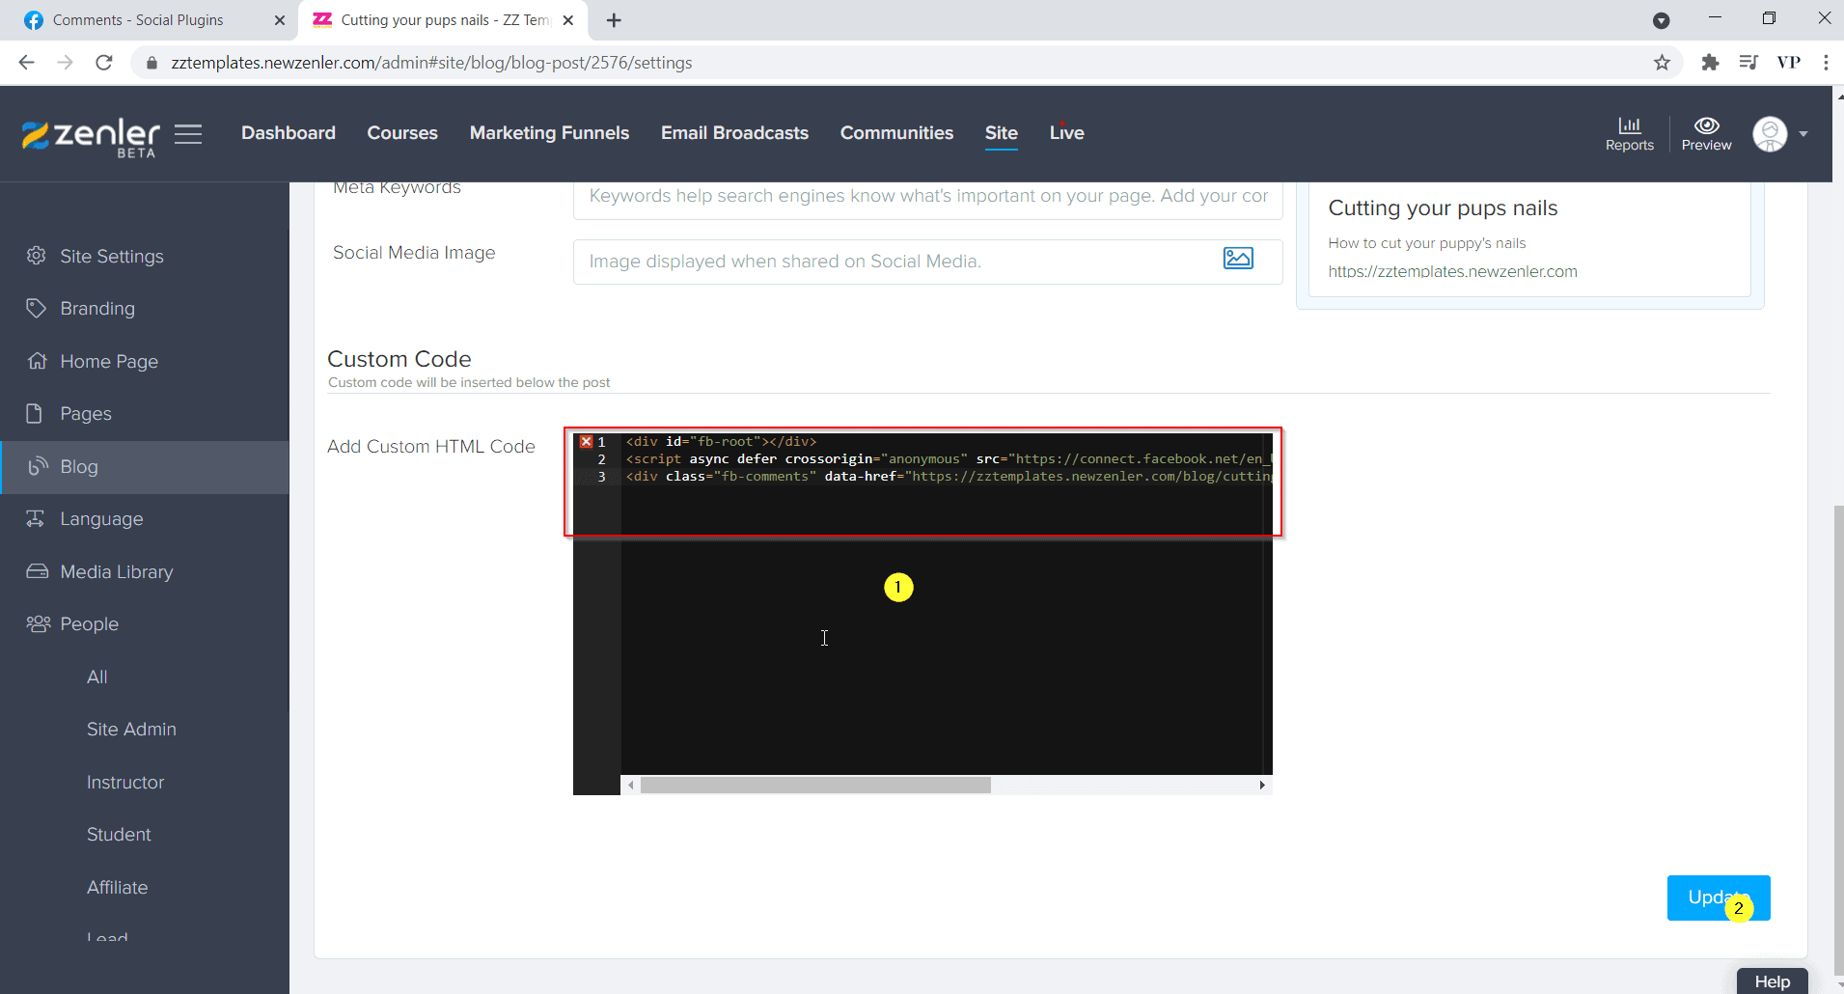Click the Pages document icon

tap(36, 413)
